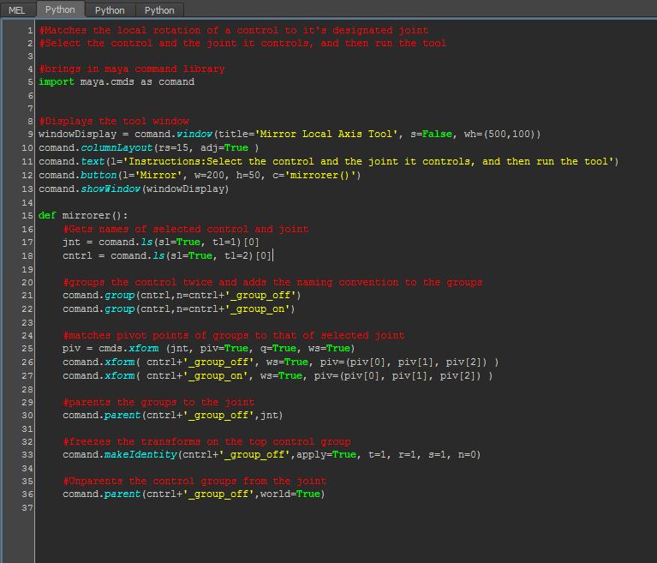657x563 pixels.
Task: Click the comment 'Unparents the control groups from the joint'
Action: point(194,481)
